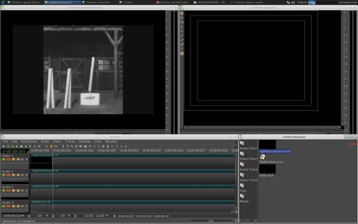Click the Audio 2 track fader slider
This screenshot has width=358, height=224.
pos(15,195)
